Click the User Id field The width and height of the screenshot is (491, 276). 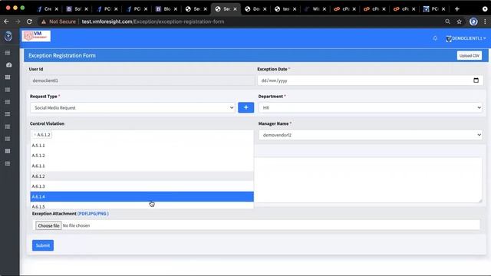click(142, 80)
